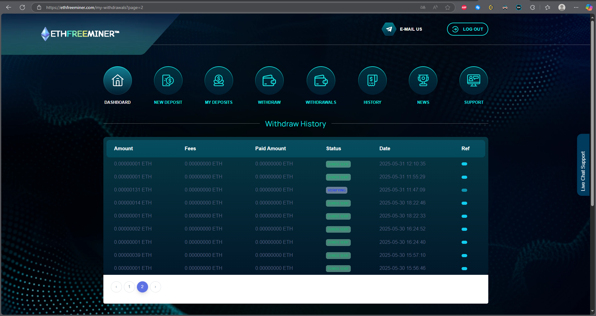
Task: Go to previous page arrow
Action: tap(116, 287)
